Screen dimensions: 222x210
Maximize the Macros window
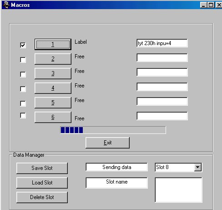(x=211, y=5)
